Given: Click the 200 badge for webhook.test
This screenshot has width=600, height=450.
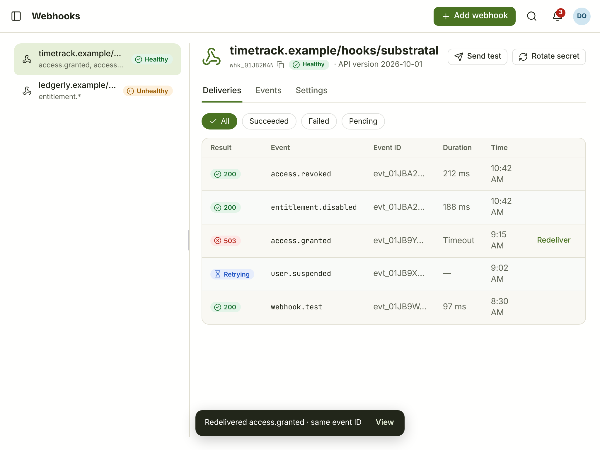Looking at the screenshot, I should (x=225, y=307).
